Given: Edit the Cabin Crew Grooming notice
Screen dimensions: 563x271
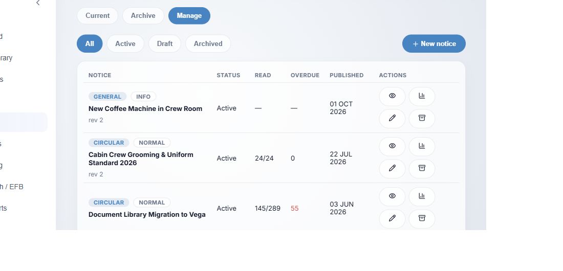Looking at the screenshot, I should coord(392,169).
